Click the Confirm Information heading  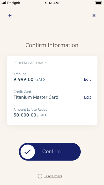[x=52, y=45]
